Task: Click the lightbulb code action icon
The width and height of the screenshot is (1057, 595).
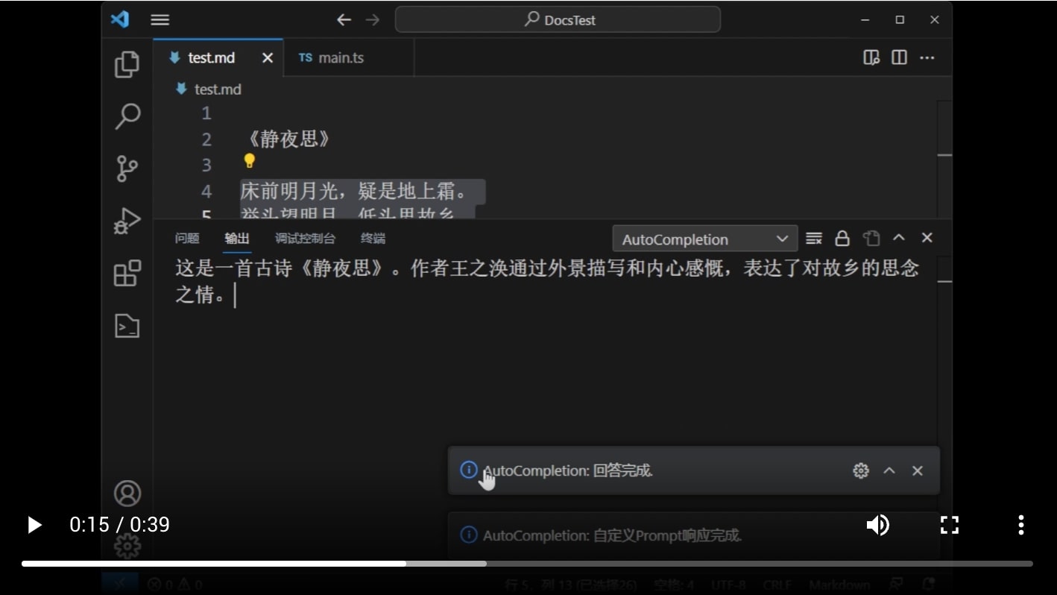Action: tap(249, 161)
